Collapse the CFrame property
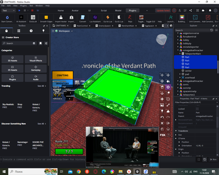This screenshot has width=219, height=175. pos(176,138)
